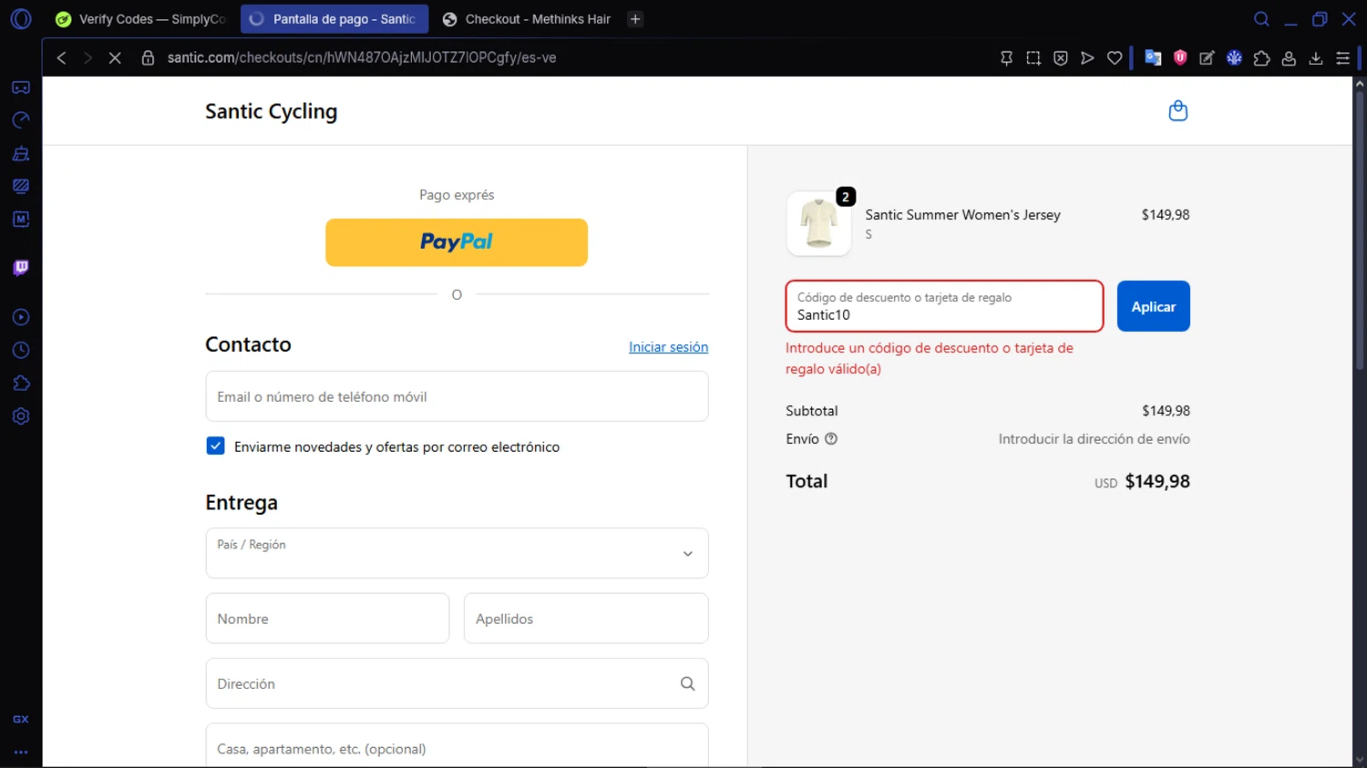
Task: Click the Opera GX logo menu
Action: click(x=21, y=19)
